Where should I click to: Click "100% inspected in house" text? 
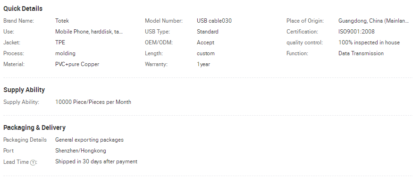[x=369, y=42]
